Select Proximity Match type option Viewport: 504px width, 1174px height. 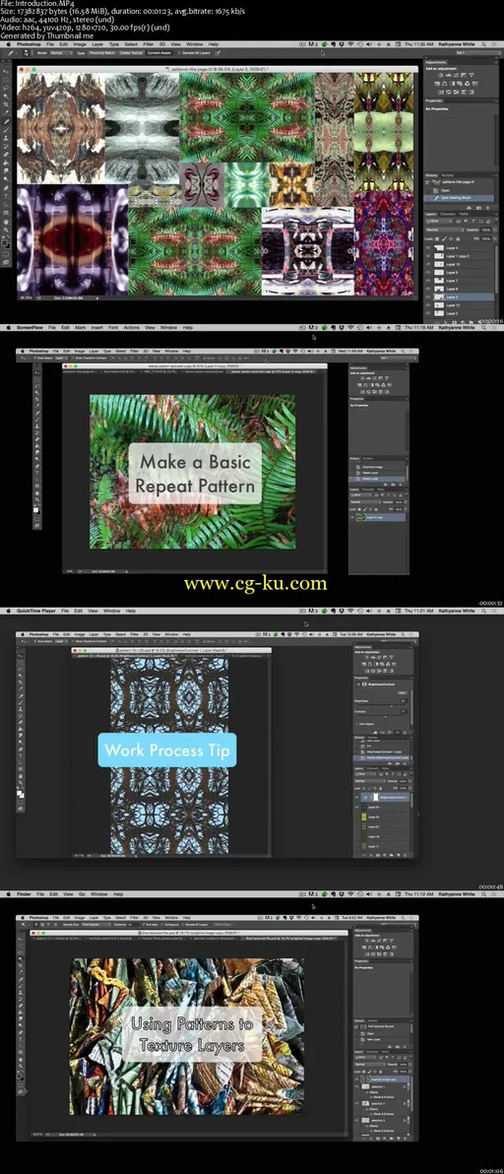(101, 54)
